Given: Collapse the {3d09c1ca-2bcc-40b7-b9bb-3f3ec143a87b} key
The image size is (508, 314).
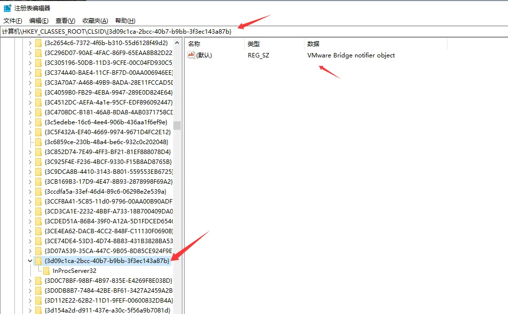Looking at the screenshot, I should pos(30,261).
